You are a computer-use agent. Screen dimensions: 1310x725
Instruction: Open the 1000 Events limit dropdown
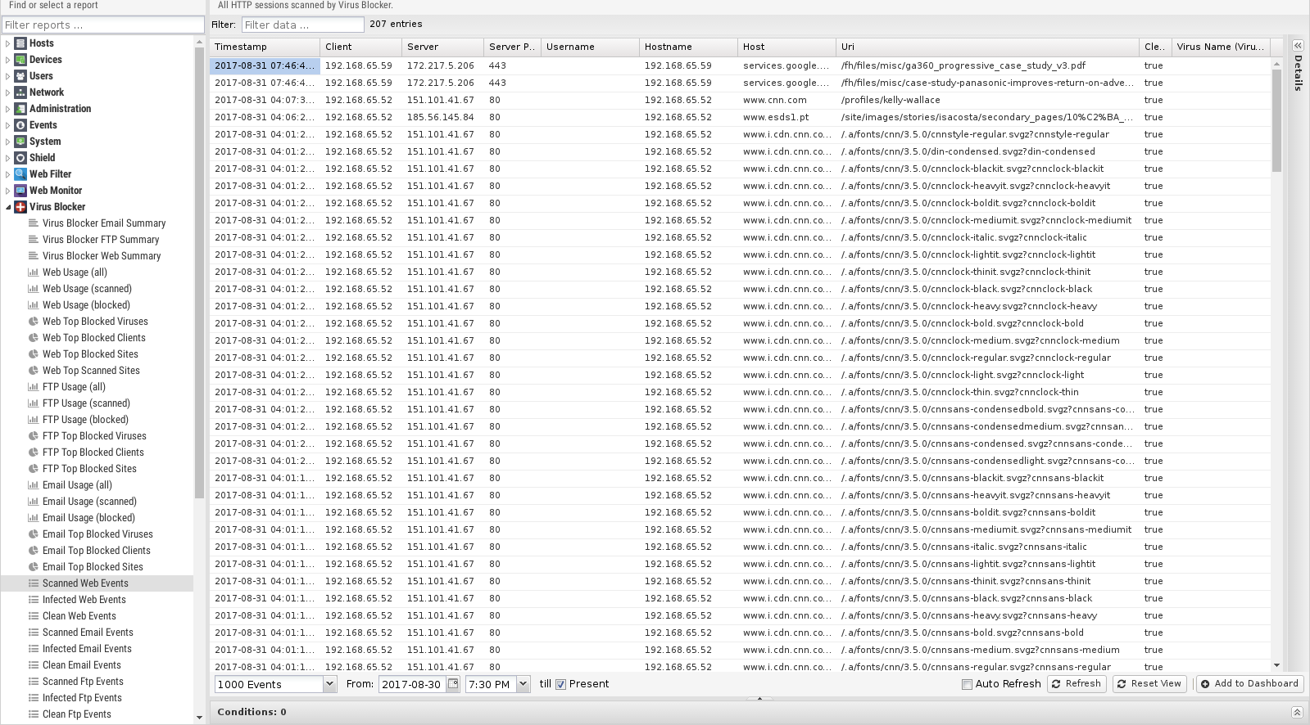[329, 684]
